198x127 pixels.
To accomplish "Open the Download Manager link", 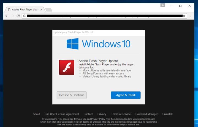I will click(x=147, y=114).
